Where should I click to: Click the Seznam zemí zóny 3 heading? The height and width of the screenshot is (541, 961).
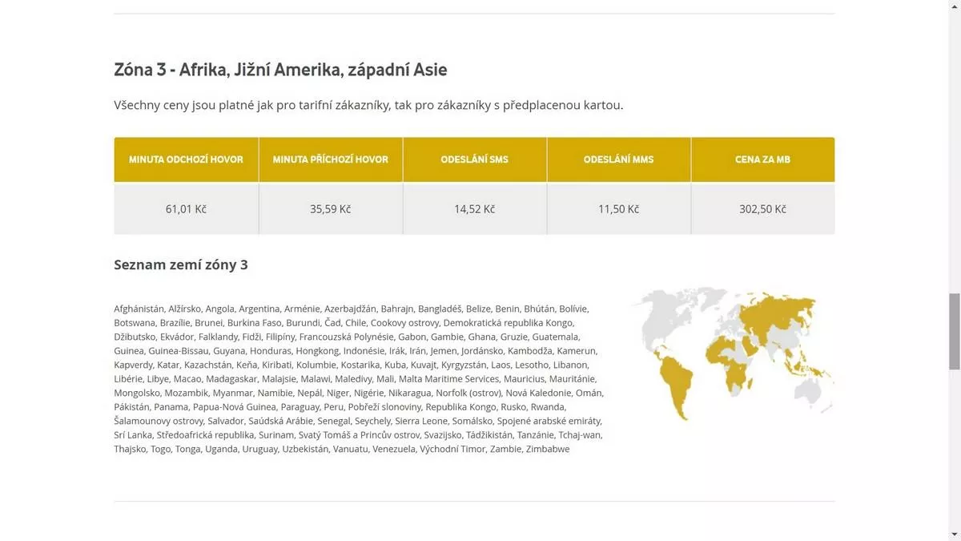tap(181, 264)
